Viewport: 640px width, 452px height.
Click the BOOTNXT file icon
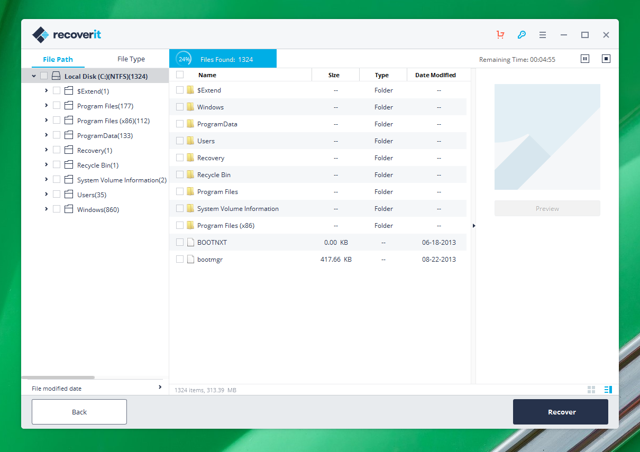[191, 242]
